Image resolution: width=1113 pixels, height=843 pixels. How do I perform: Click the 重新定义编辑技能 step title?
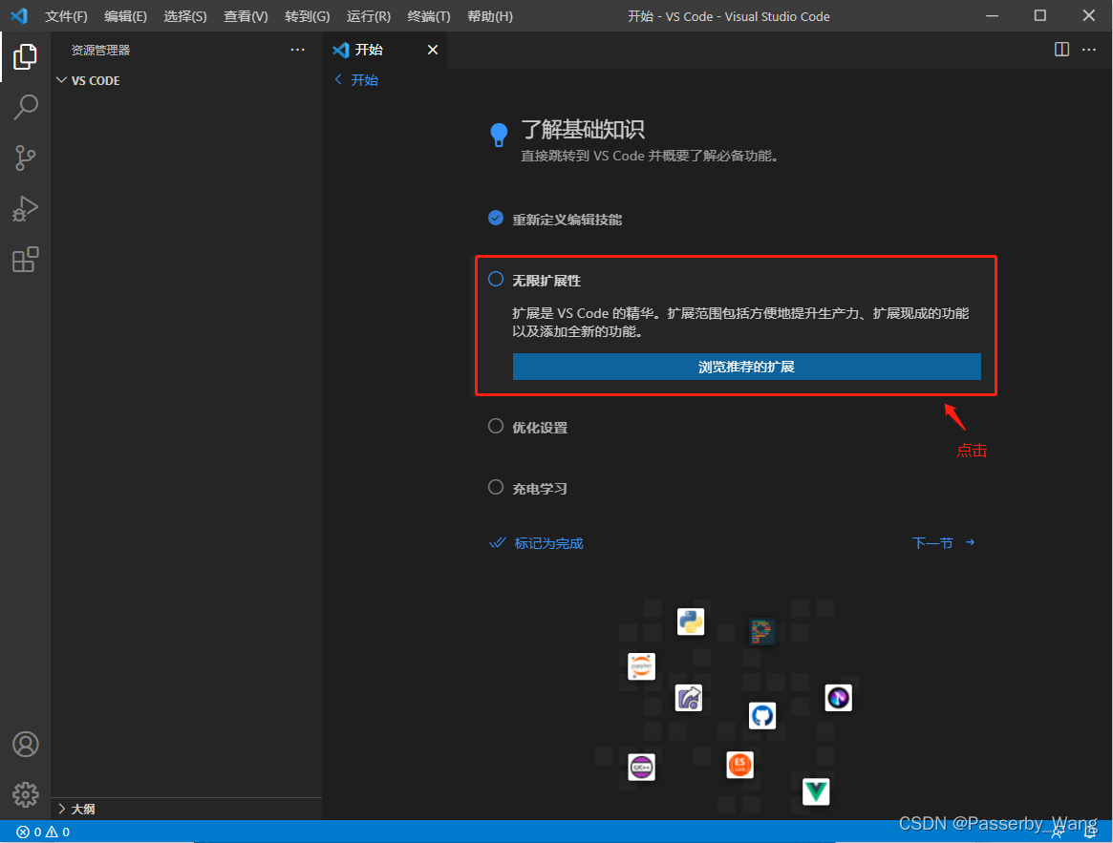click(x=567, y=220)
